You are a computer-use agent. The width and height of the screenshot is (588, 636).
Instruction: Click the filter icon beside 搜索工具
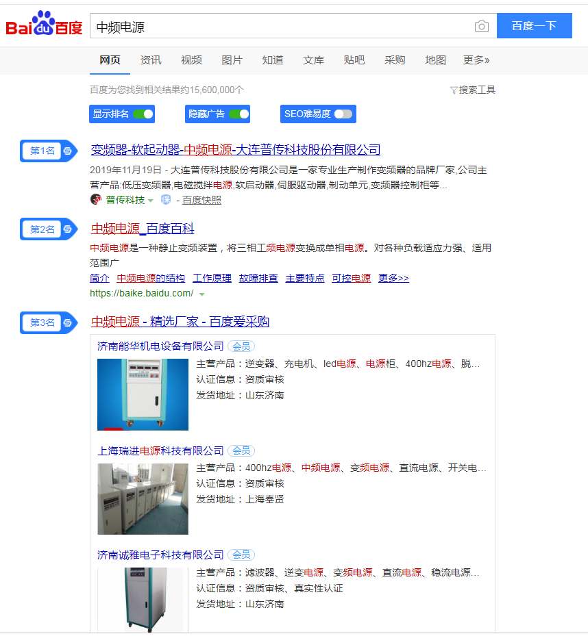[454, 90]
